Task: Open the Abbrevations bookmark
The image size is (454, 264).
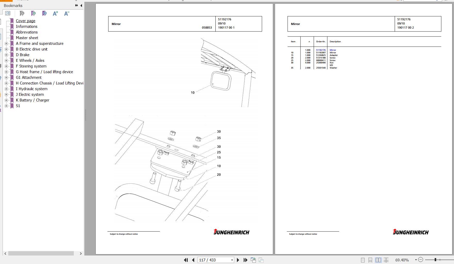Action: point(27,32)
